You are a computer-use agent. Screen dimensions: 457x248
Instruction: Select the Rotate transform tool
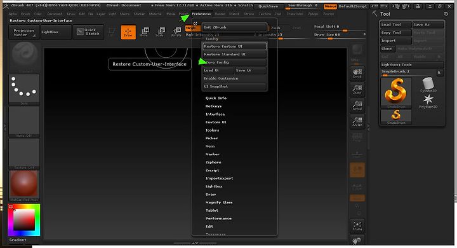tap(176, 32)
